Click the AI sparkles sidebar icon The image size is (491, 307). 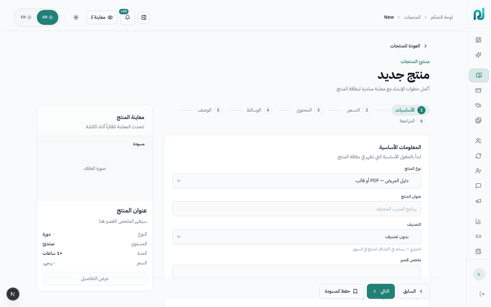[x=478, y=55]
